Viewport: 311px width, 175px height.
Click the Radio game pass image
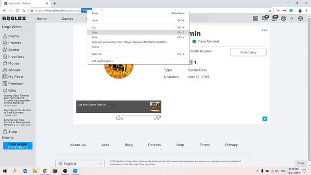pyautogui.click(x=119, y=71)
